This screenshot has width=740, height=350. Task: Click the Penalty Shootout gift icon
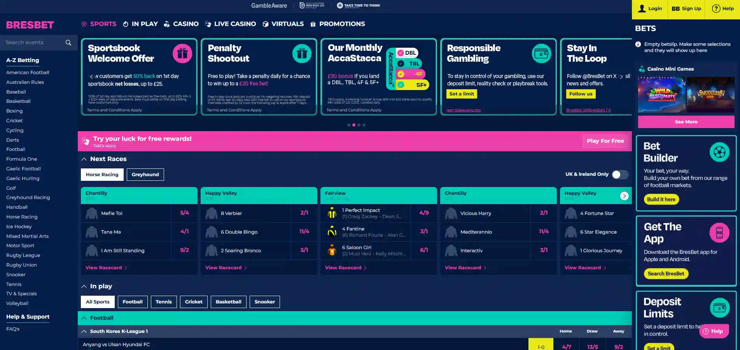click(x=302, y=54)
